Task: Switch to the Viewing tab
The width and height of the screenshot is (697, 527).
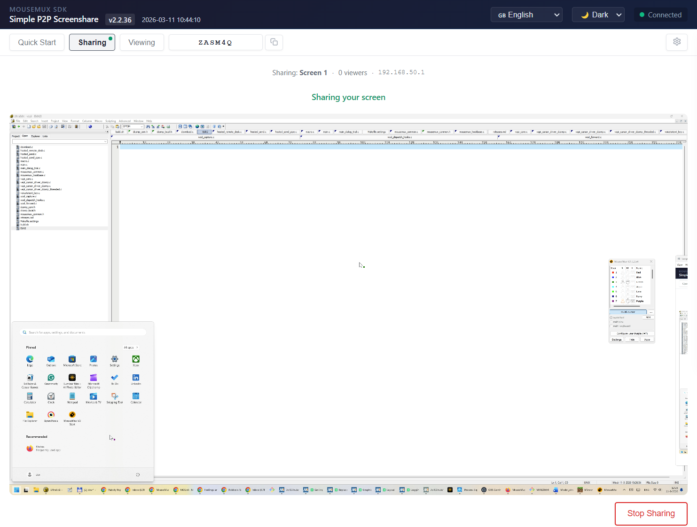Action: (x=141, y=42)
